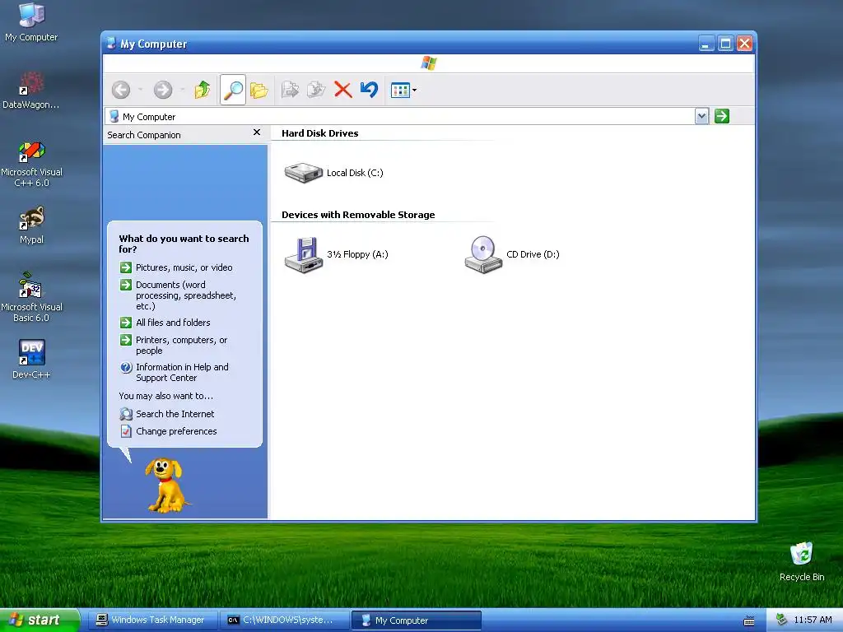Image resolution: width=843 pixels, height=632 pixels.
Task: Select the My Computer desktop icon
Action: (x=31, y=22)
